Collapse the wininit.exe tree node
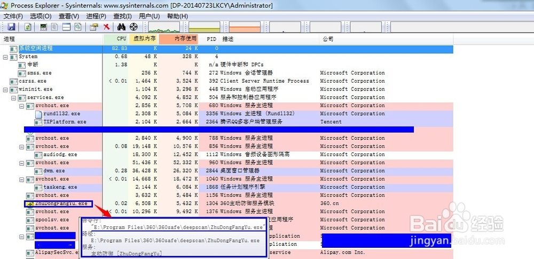This screenshot has width=534, height=259. coord(5,90)
